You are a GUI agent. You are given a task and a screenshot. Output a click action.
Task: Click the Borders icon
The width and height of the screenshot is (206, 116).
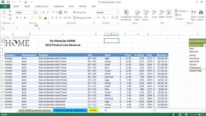(32, 18)
